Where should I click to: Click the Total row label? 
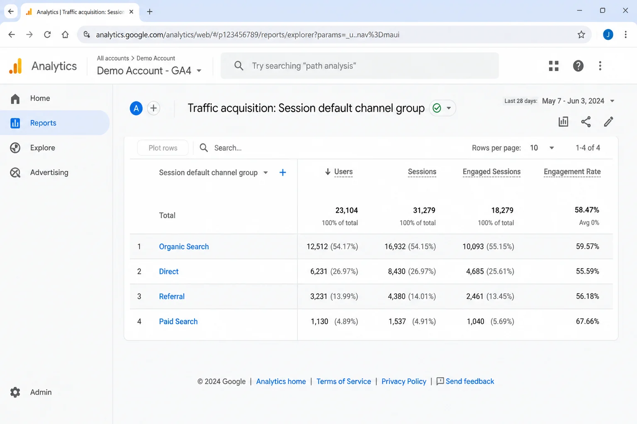(167, 216)
